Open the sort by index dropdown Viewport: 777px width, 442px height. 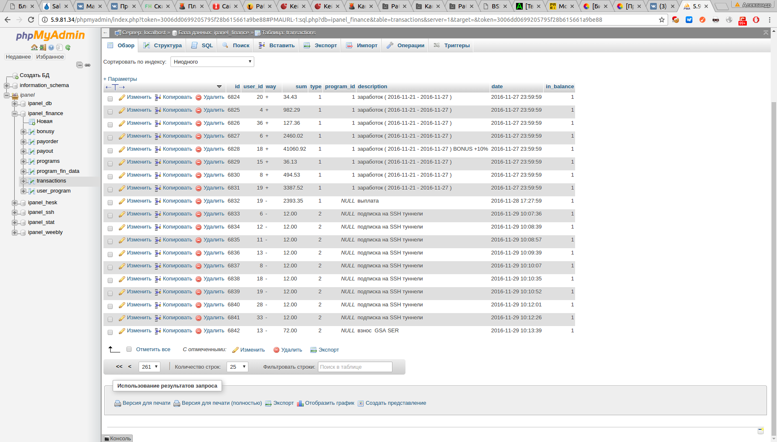point(212,62)
